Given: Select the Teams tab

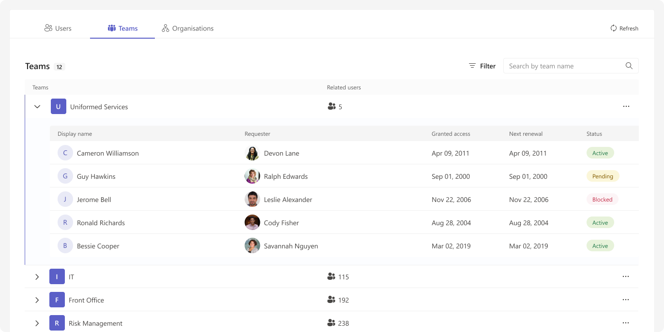Looking at the screenshot, I should coord(122,29).
